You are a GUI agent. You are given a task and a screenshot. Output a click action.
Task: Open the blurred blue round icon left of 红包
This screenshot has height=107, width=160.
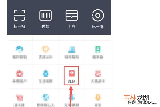coord(46,73)
